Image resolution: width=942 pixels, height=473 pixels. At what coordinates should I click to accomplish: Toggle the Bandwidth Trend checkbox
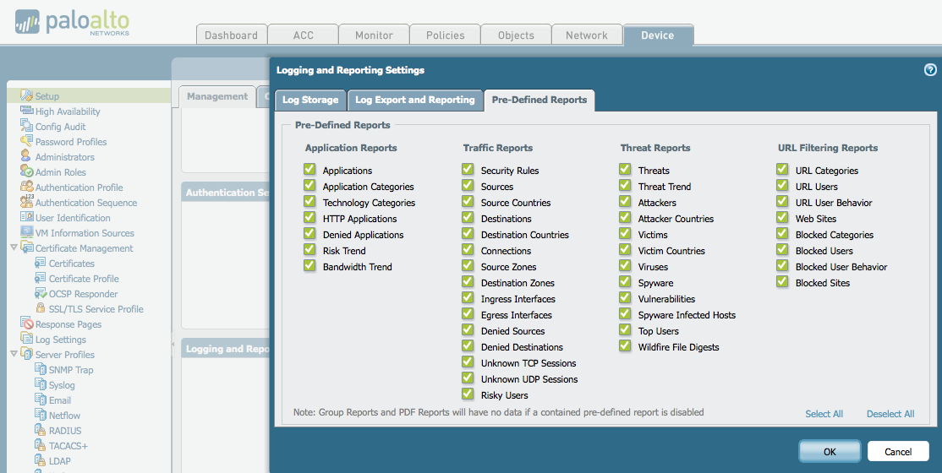309,266
